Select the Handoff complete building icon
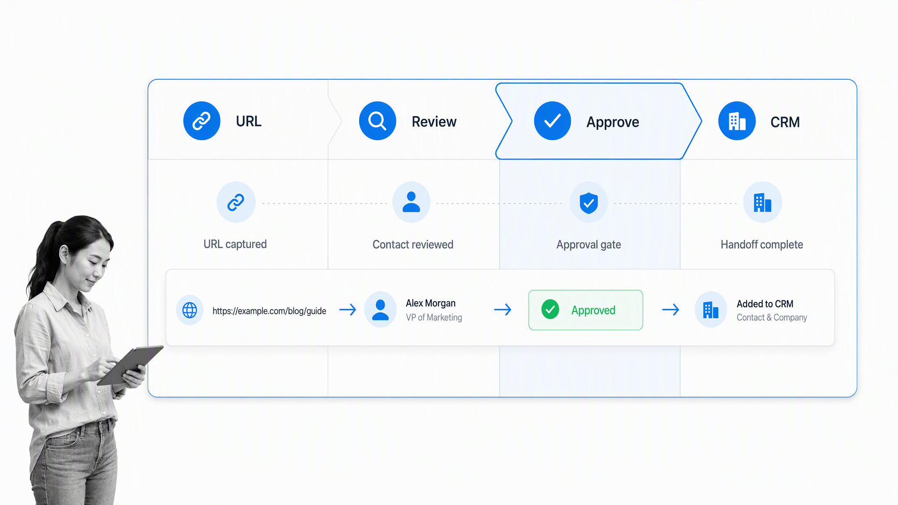Image resolution: width=898 pixels, height=505 pixels. pos(763,202)
